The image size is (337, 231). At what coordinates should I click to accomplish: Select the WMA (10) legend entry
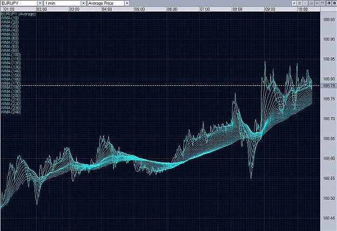(x=10, y=18)
